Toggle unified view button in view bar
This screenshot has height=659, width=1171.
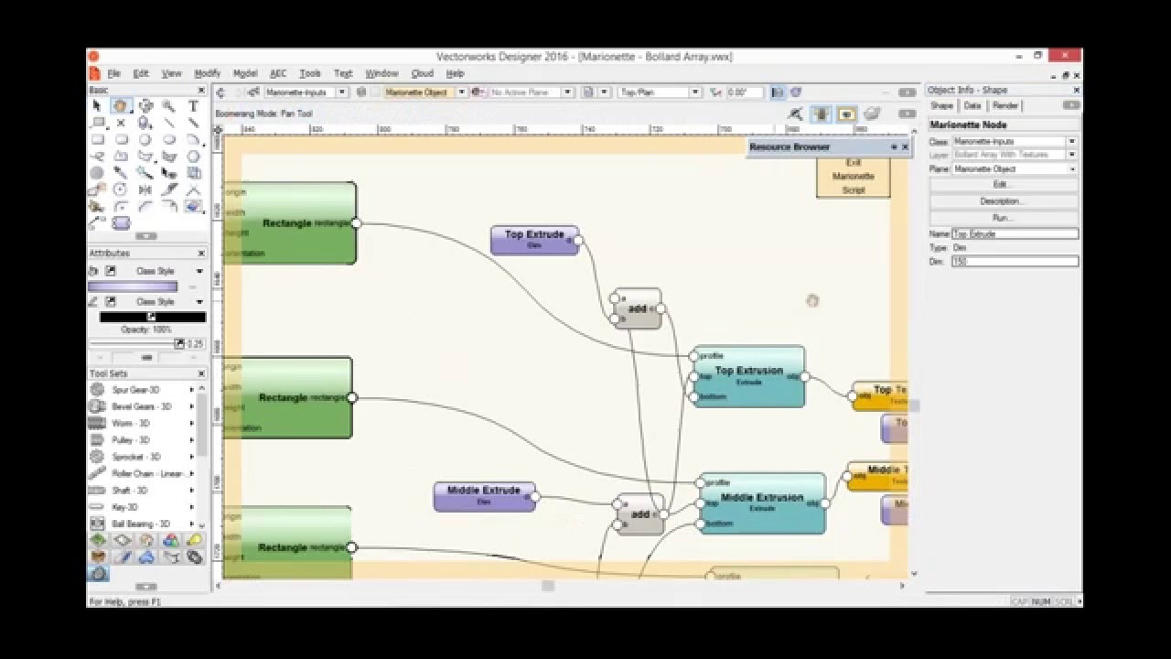click(x=778, y=92)
